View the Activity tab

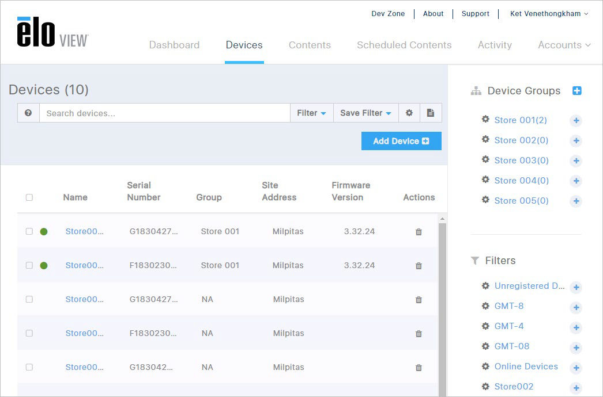(x=495, y=45)
